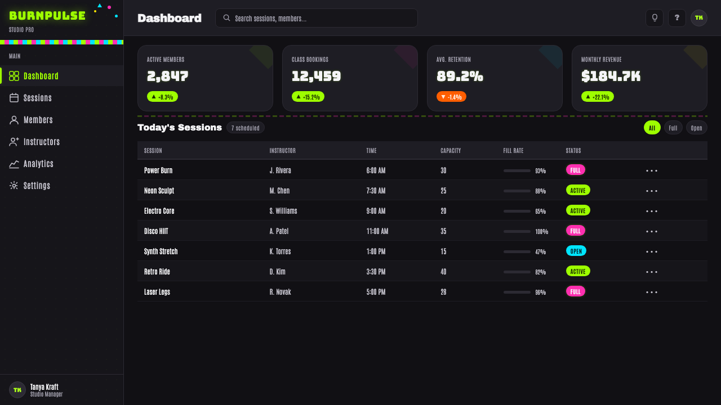
Task: Open help with the question mark icon
Action: point(677,18)
